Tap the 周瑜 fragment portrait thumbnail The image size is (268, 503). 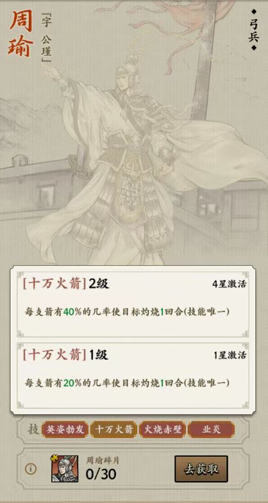(x=65, y=469)
